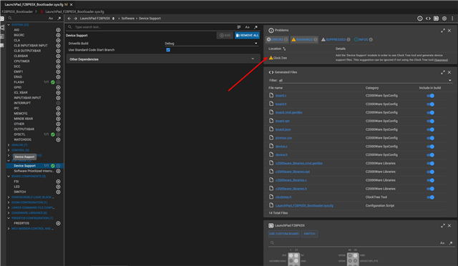Toggle include in build for c2000ware_libraries.c

[x=431, y=180]
